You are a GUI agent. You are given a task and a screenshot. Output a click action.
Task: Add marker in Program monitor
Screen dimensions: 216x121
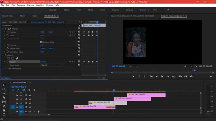(x=133, y=76)
